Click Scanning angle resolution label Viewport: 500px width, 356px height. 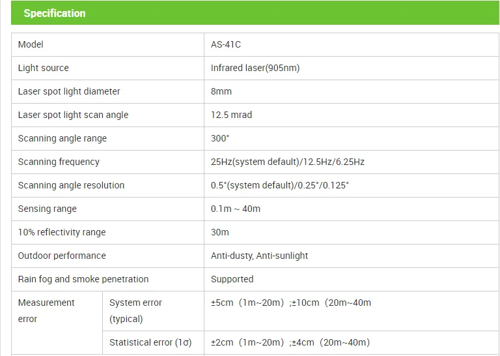[71, 185]
